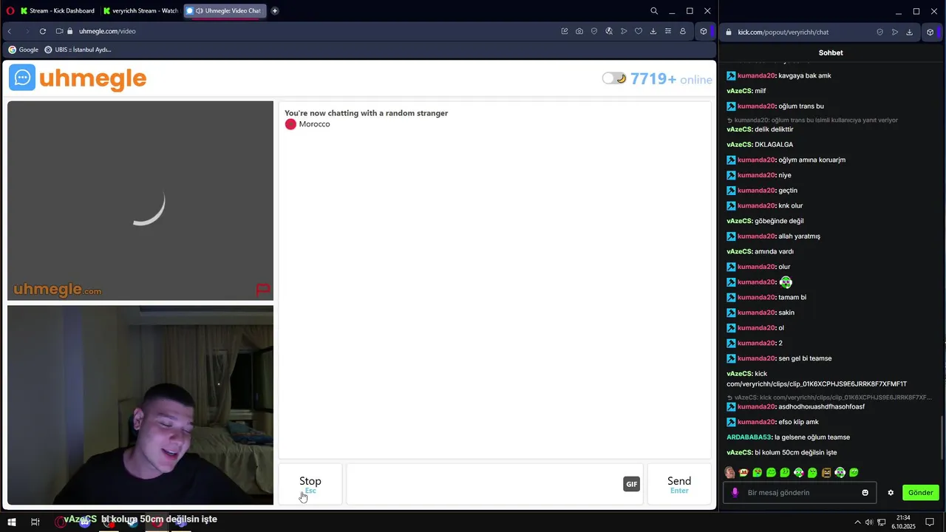The image size is (946, 532).
Task: Switch to veryrichh Stream tab
Action: pyautogui.click(x=140, y=11)
